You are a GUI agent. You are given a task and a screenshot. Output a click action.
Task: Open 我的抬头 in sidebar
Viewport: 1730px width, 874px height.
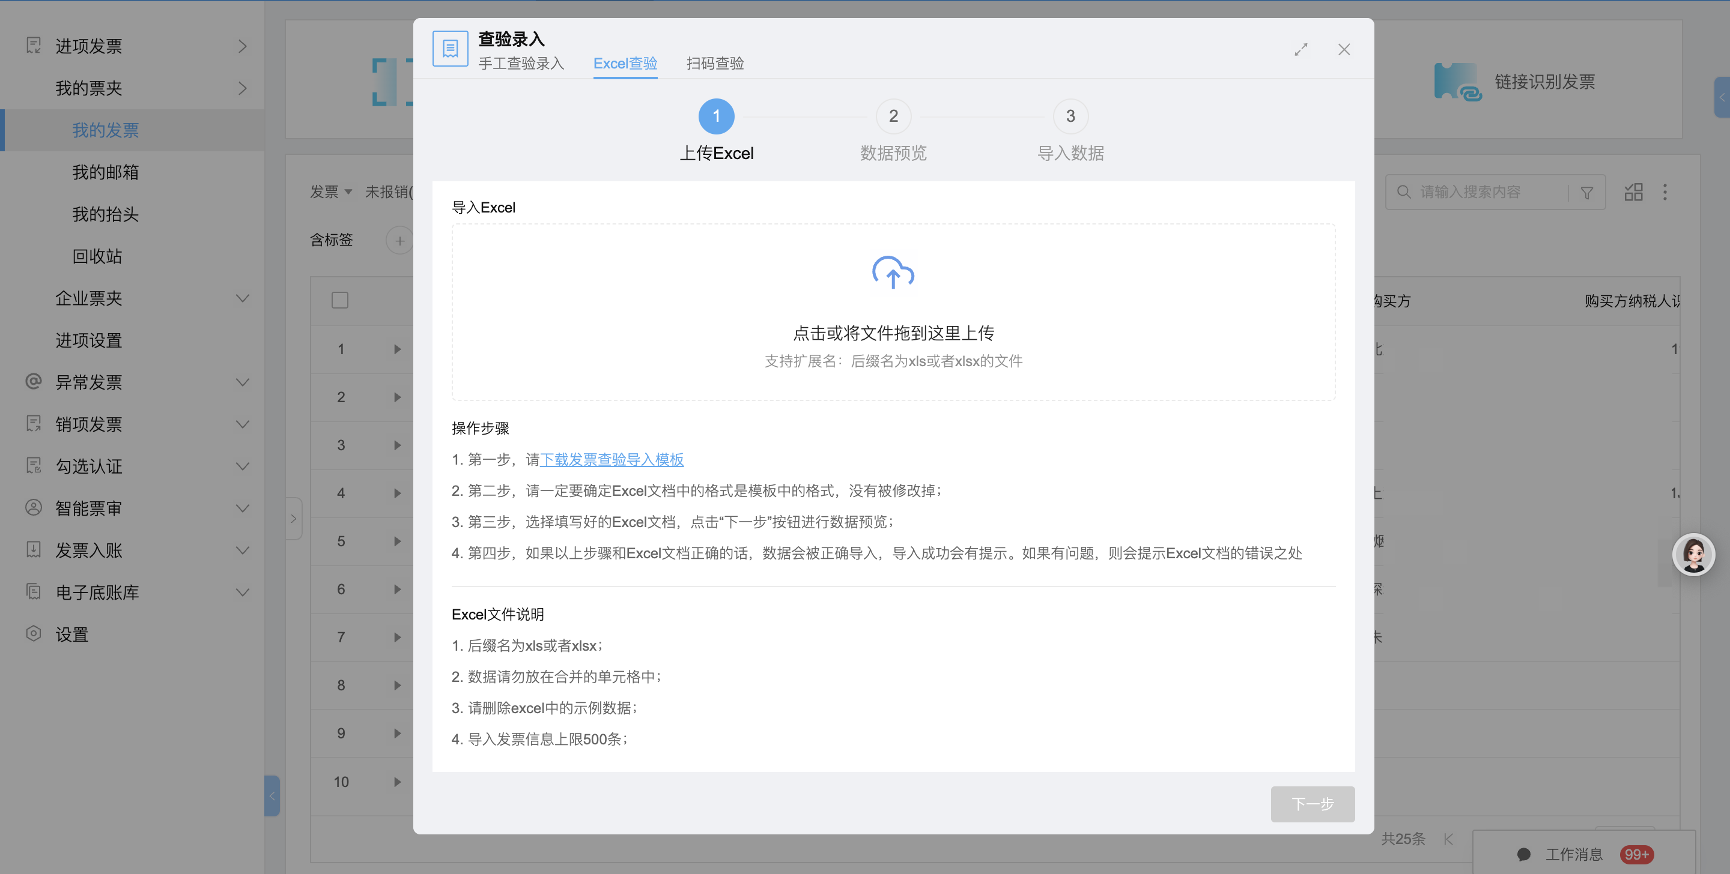pos(106,214)
